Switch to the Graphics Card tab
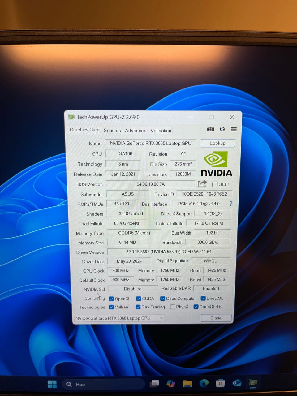The height and width of the screenshot is (396, 297). pyautogui.click(x=84, y=130)
